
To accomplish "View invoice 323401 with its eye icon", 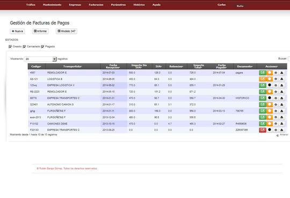I will coord(275,105).
